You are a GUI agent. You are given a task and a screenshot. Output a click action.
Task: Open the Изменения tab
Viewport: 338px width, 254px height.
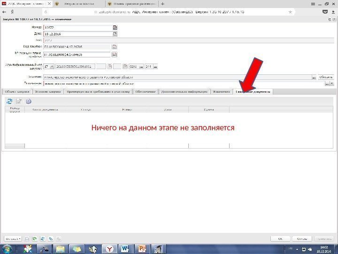(222, 92)
